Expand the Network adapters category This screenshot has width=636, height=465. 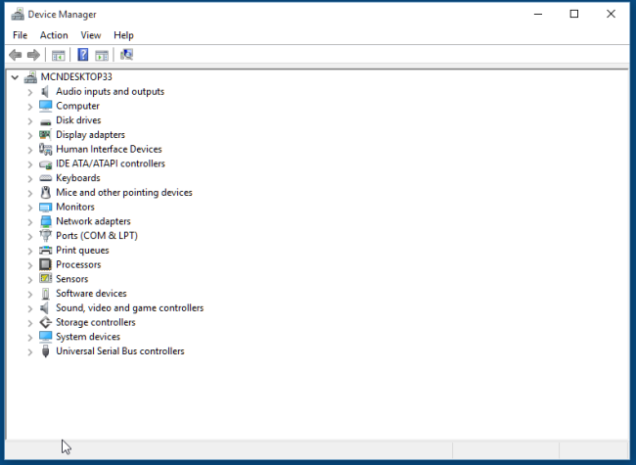coord(30,222)
